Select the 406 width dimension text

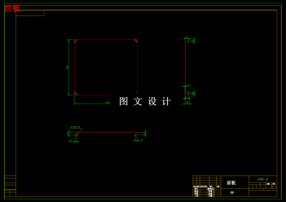(108, 102)
